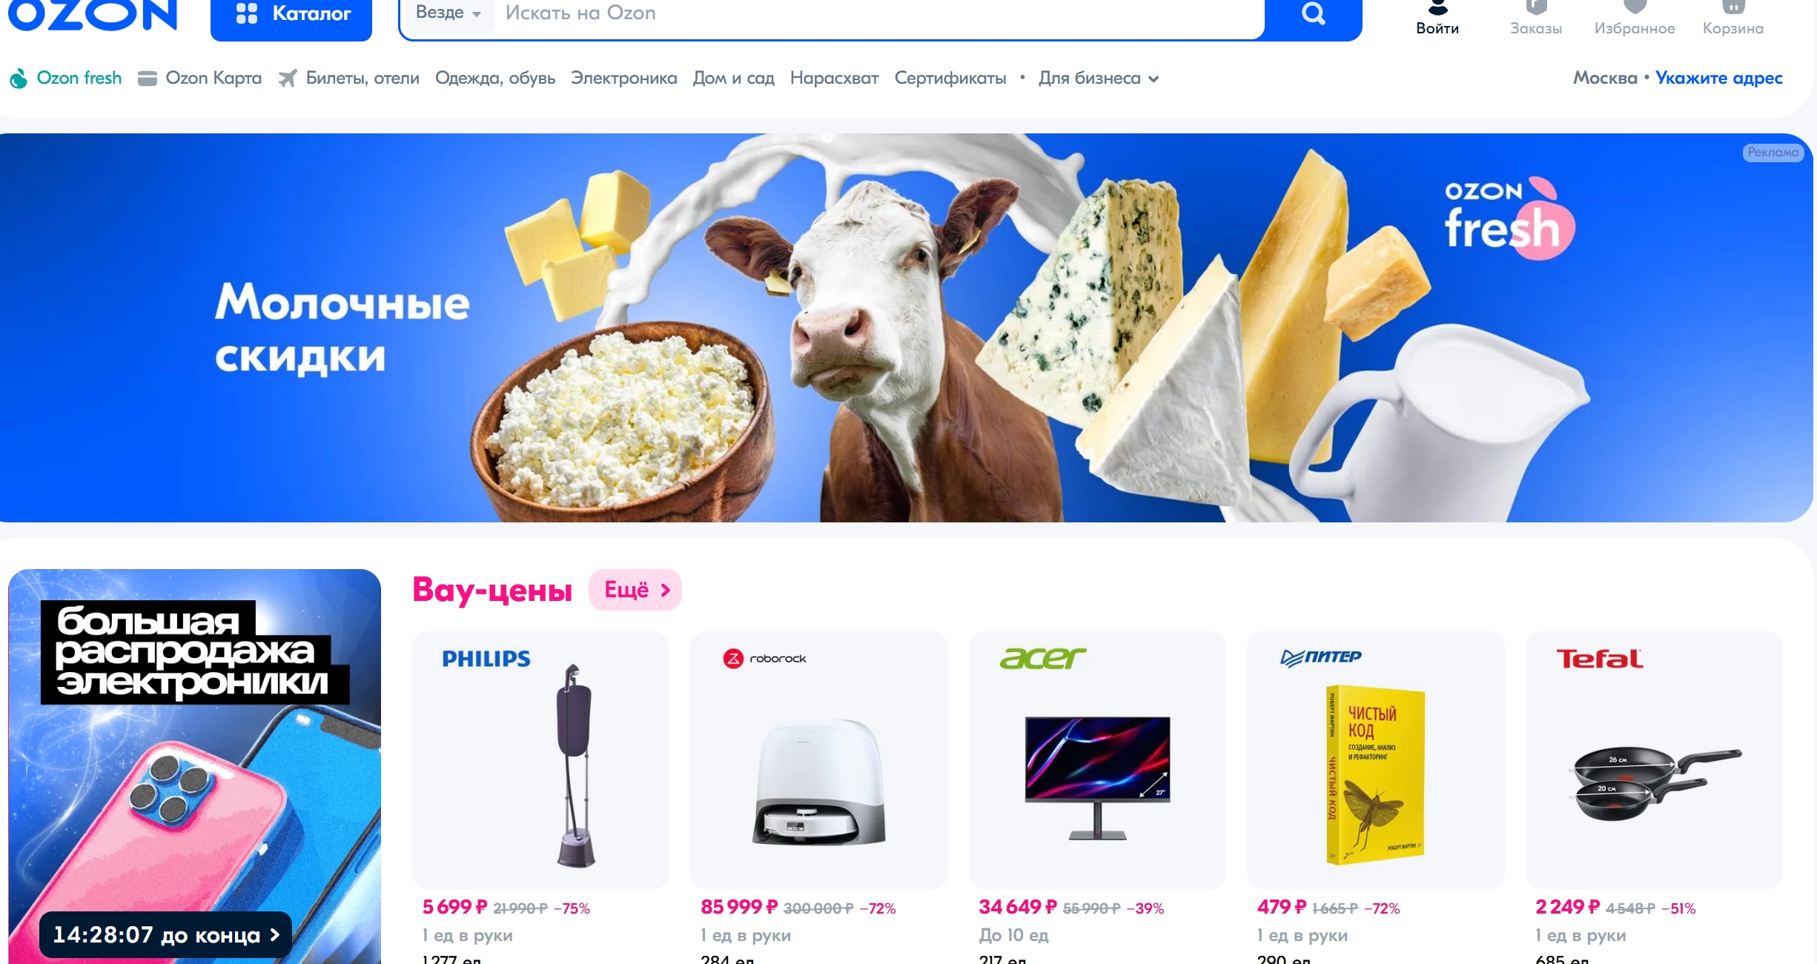Open the Электроника category
This screenshot has width=1817, height=964.
[x=623, y=79]
